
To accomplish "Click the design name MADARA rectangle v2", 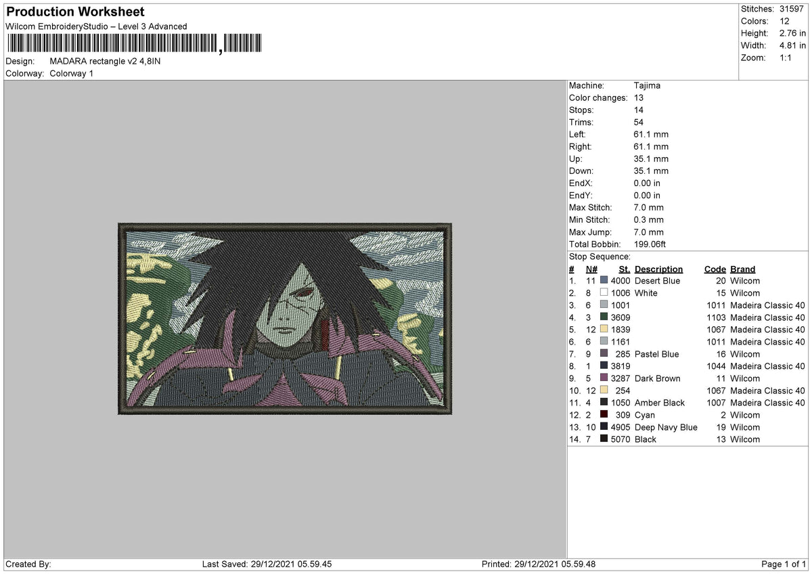I will (x=105, y=60).
